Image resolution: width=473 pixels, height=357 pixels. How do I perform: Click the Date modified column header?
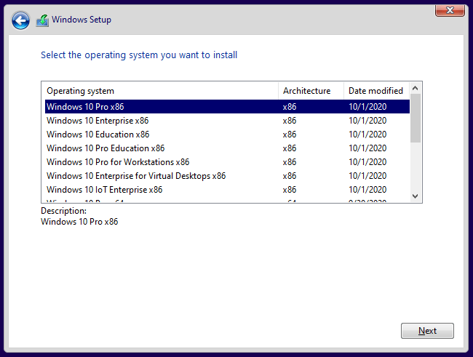[x=375, y=91]
